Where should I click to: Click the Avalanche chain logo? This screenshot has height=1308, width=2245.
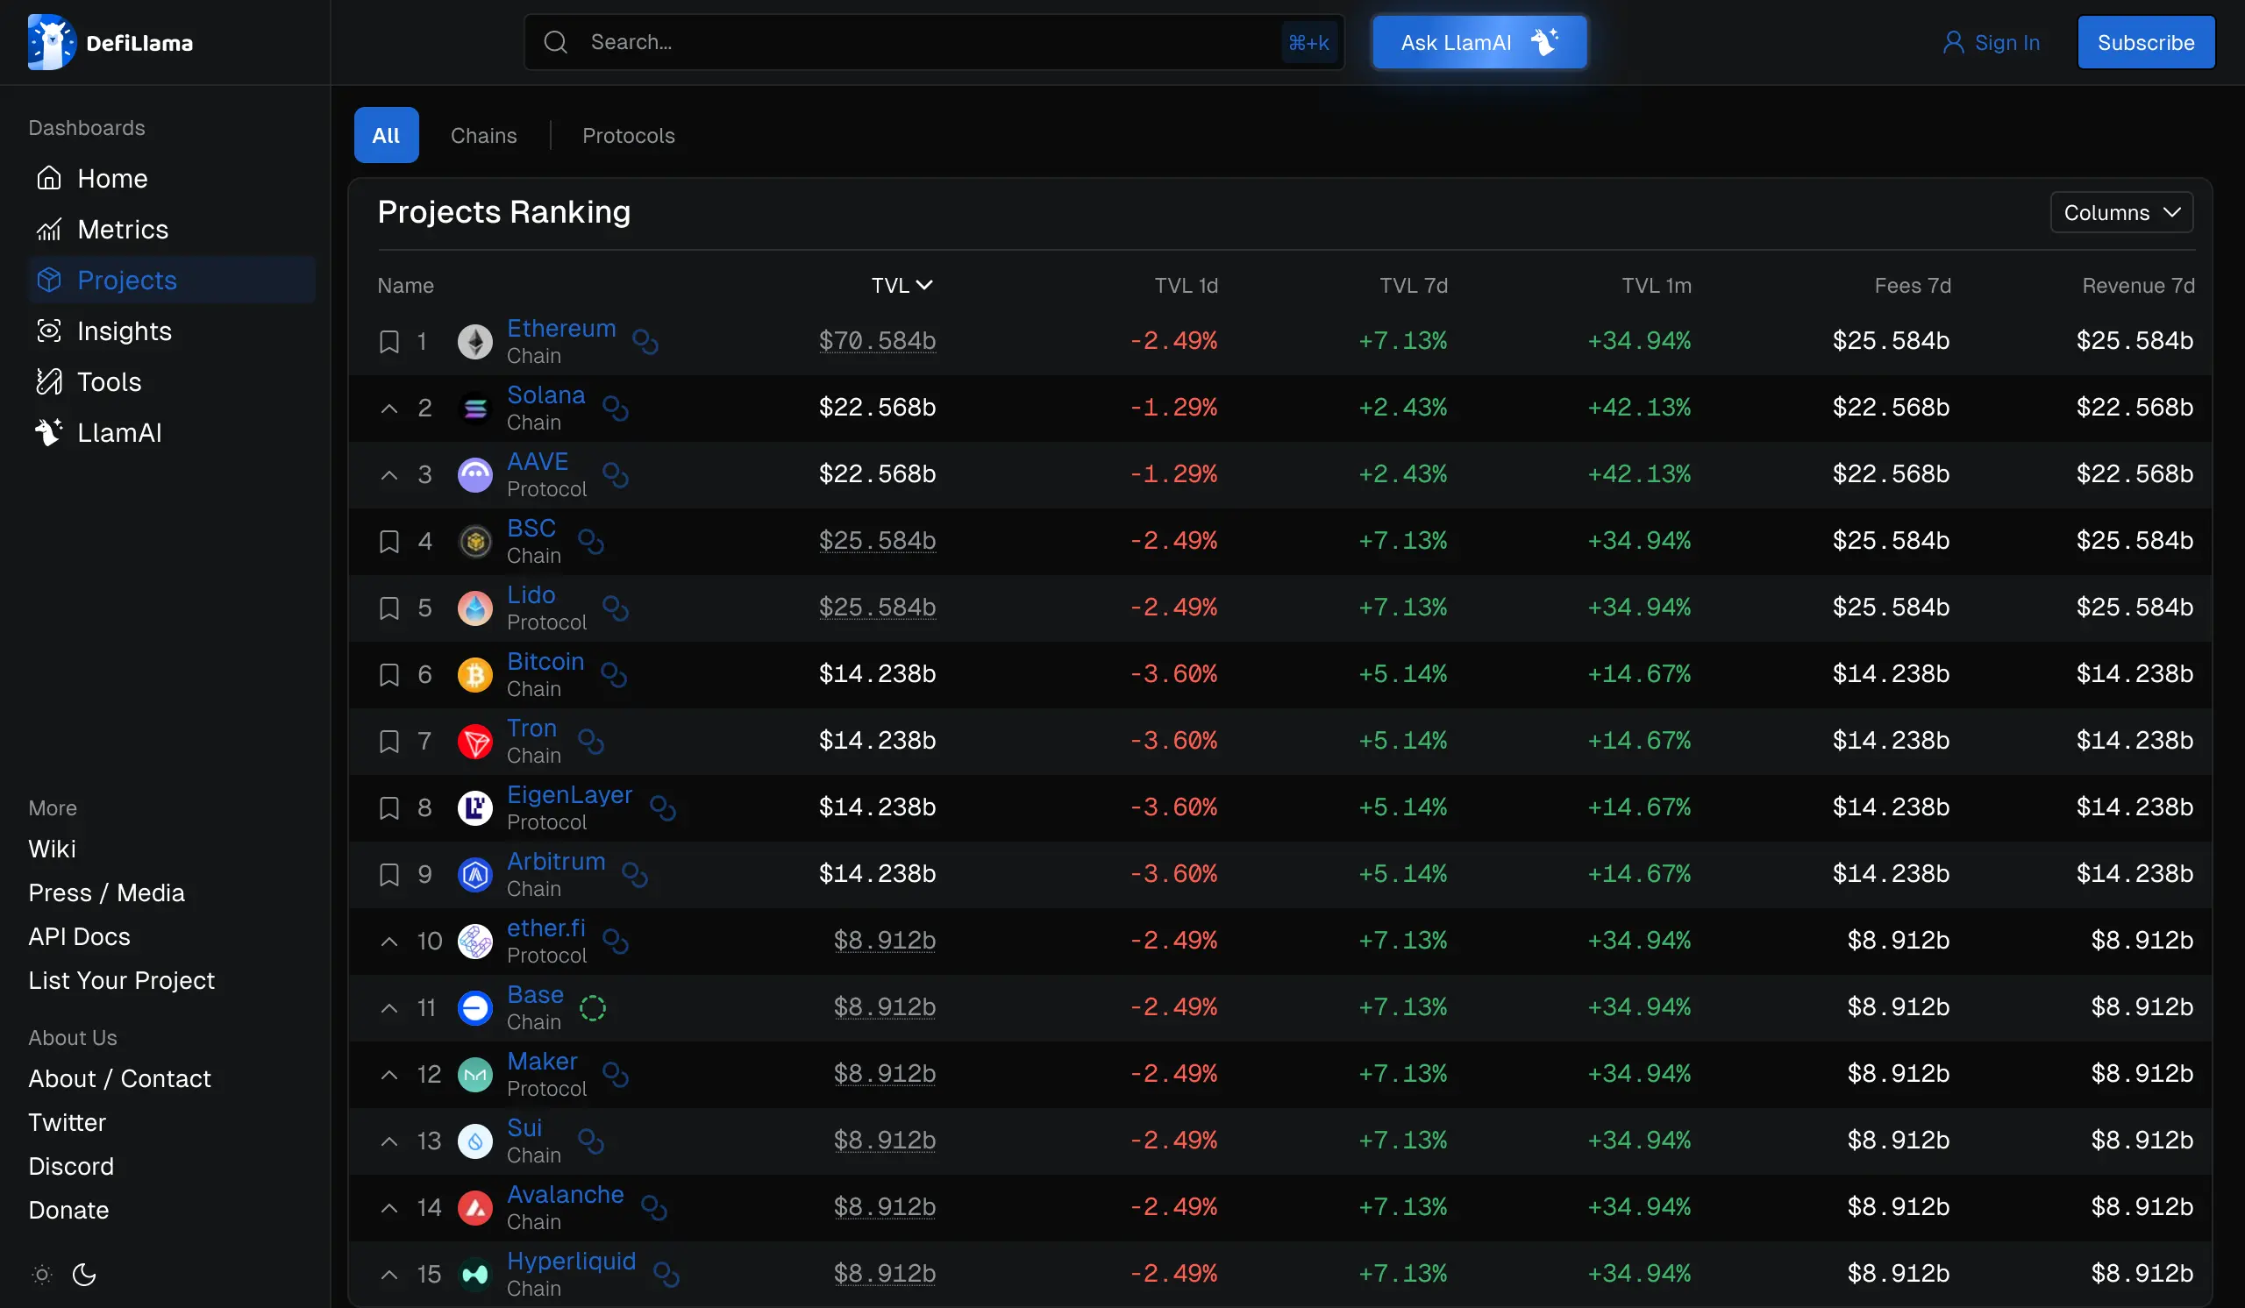click(x=474, y=1207)
